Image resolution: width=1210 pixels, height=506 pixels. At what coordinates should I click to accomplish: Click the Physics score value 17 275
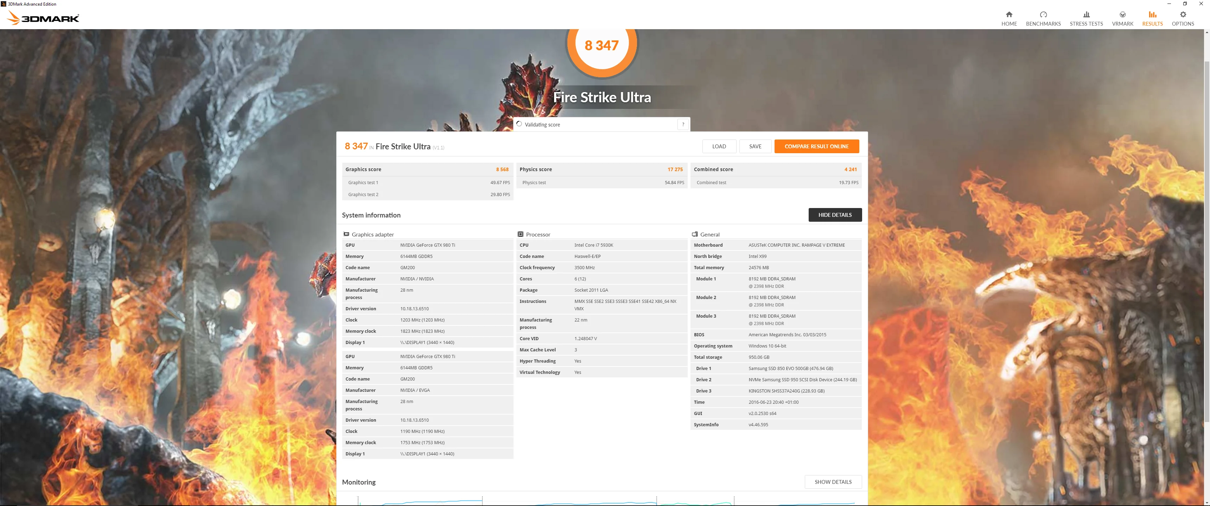(675, 169)
